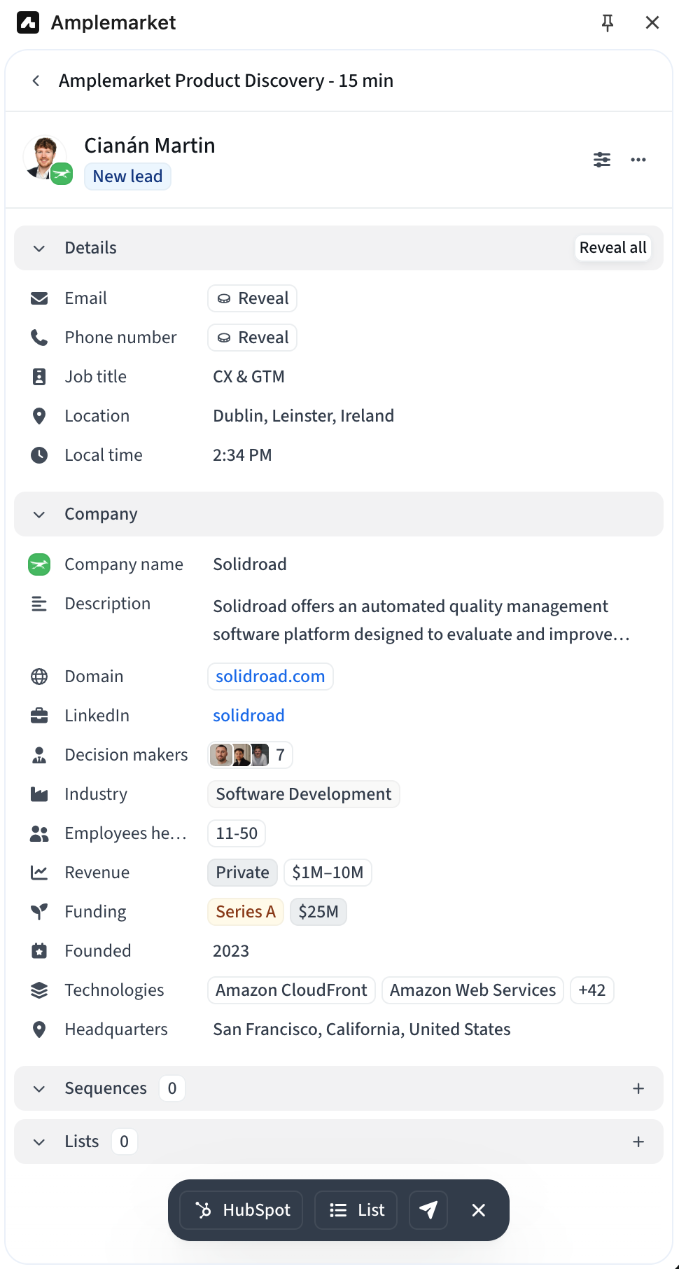This screenshot has height=1269, width=679.
Task: Open Cianán Martin's profile photo
Action: pos(45,158)
